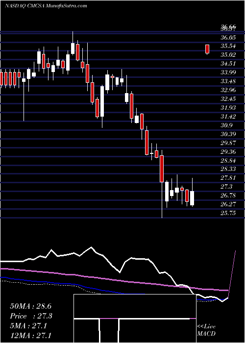The image size is (245, 343).
Task: Click the 27.81 price level label
Action: (228, 177)
